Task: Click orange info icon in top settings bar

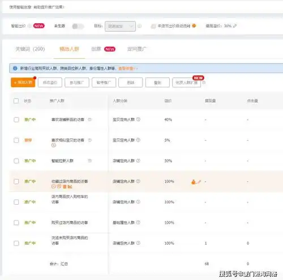Action: 194,26
